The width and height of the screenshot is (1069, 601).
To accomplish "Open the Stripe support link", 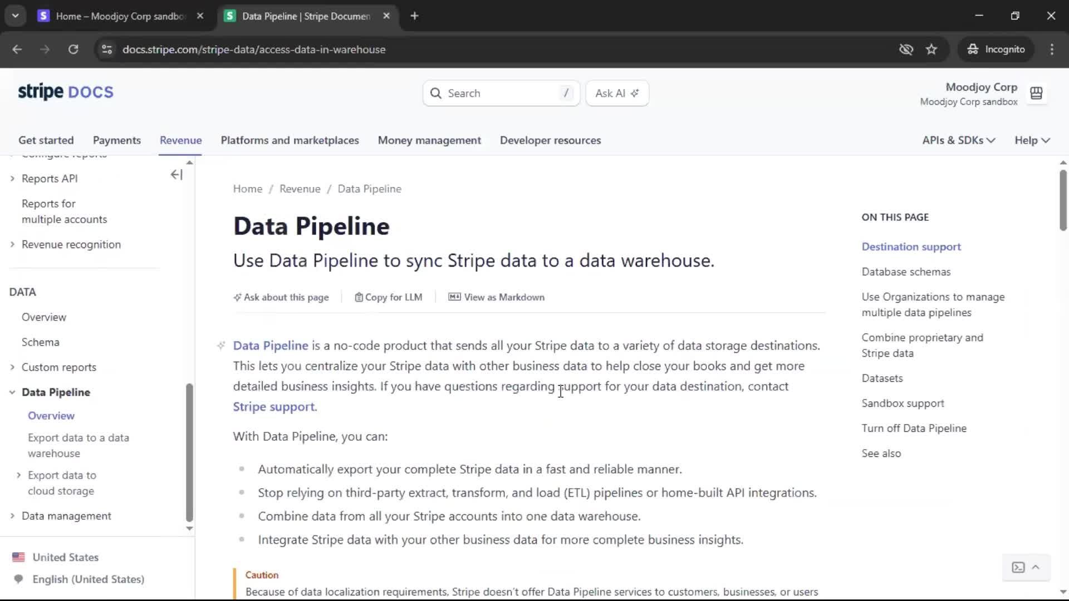I will coord(274,407).
